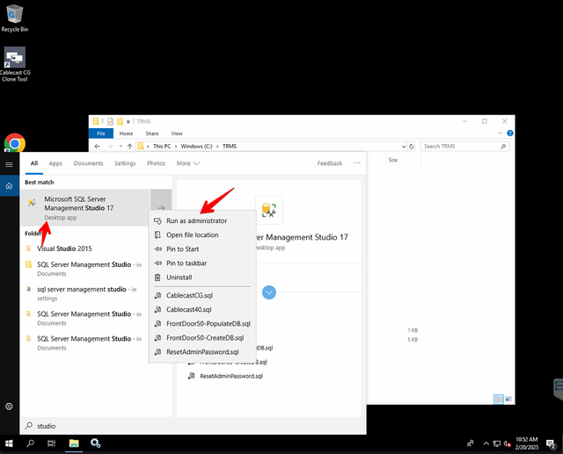Open ResetAdminPassword.sql from context menu
563x454 pixels.
[x=202, y=352]
